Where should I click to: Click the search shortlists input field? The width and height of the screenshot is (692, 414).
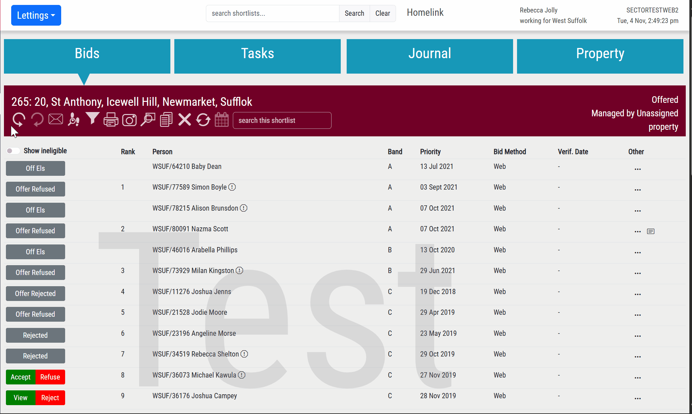tap(272, 13)
